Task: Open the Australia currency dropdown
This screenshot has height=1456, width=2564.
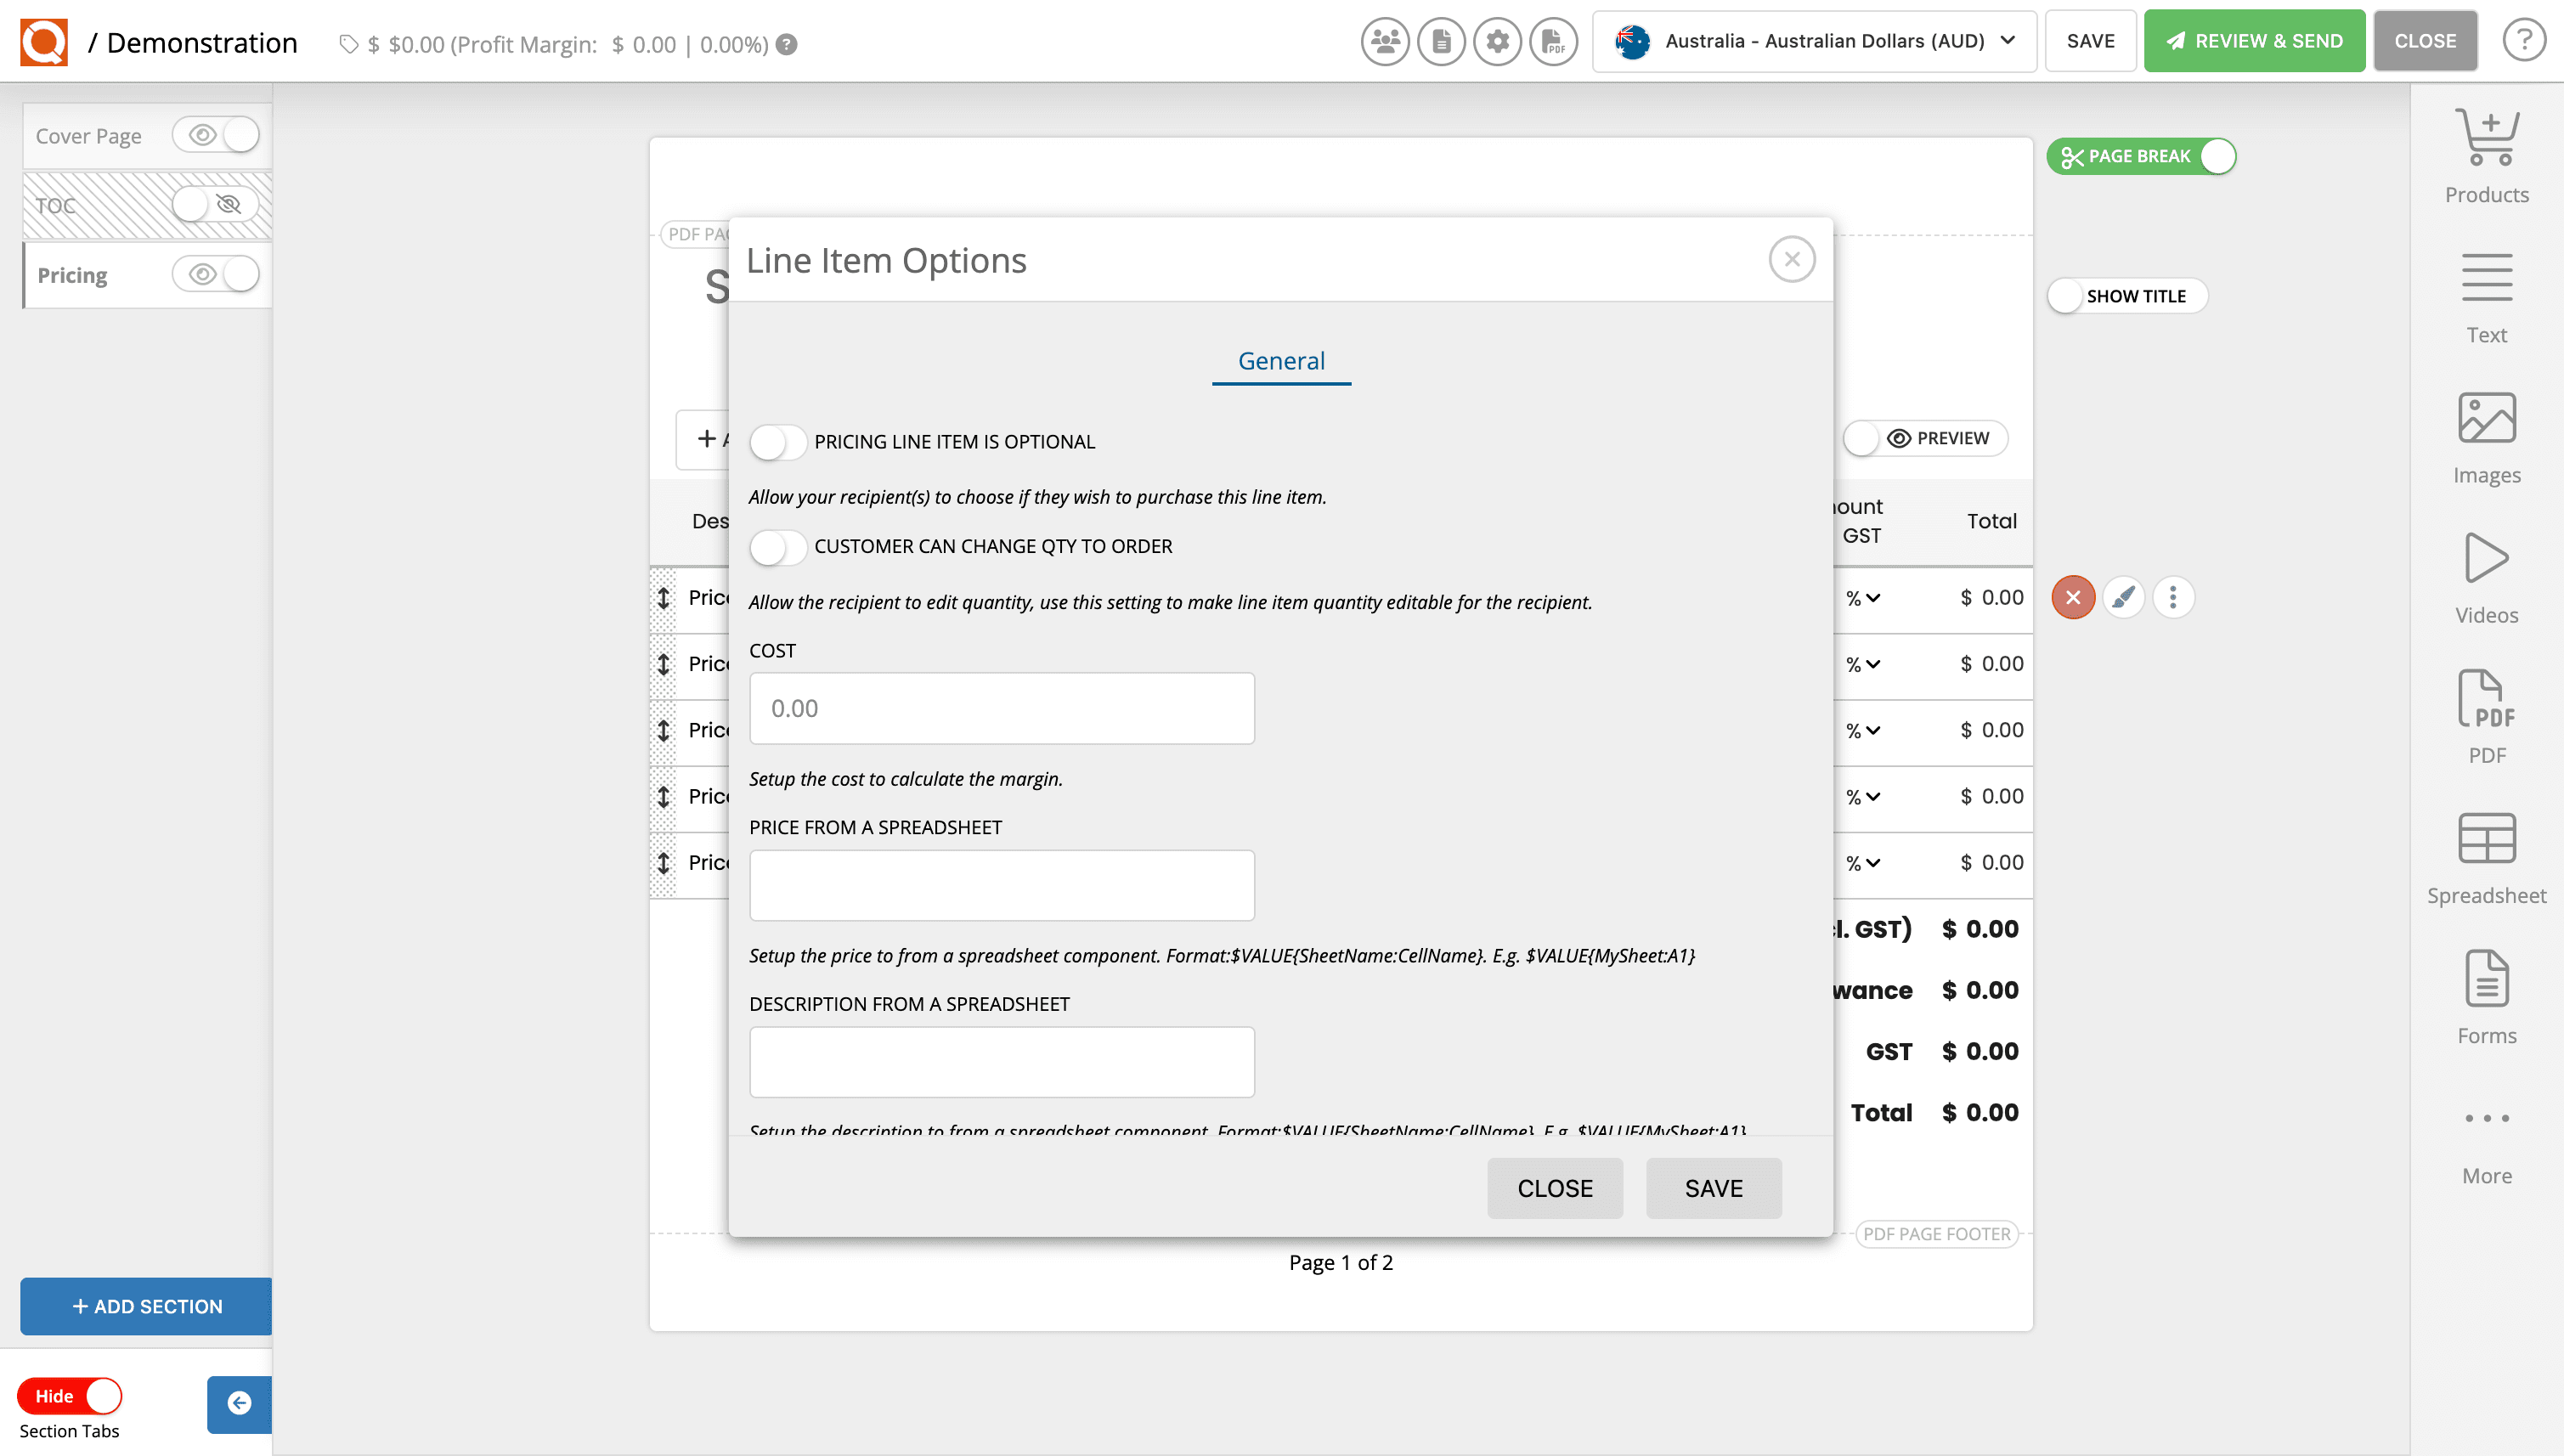Action: tap(1814, 41)
